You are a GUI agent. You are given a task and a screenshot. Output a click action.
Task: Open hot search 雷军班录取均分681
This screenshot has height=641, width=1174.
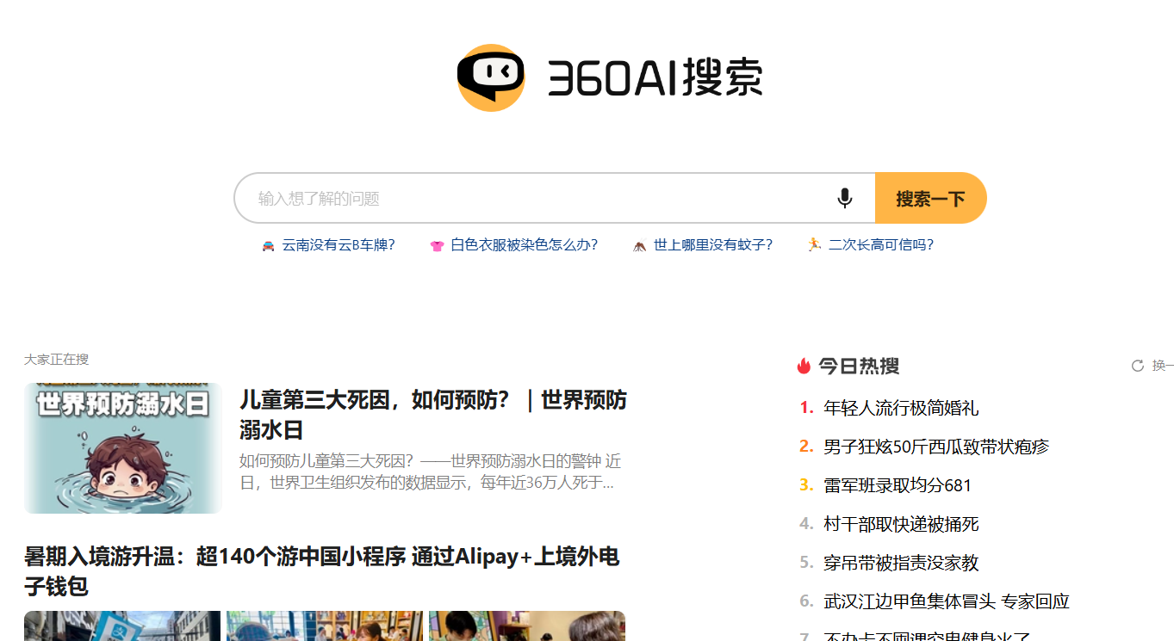coord(898,485)
